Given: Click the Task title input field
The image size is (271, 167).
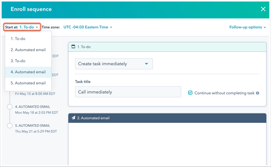Looking at the screenshot, I should coord(128,92).
